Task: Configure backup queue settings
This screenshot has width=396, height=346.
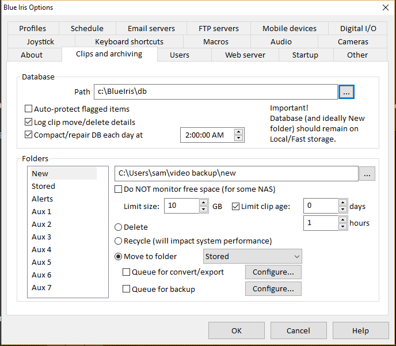Action: (x=273, y=288)
